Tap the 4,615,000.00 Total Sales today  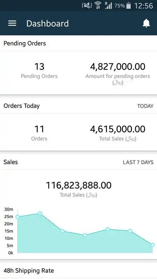tap(118, 129)
